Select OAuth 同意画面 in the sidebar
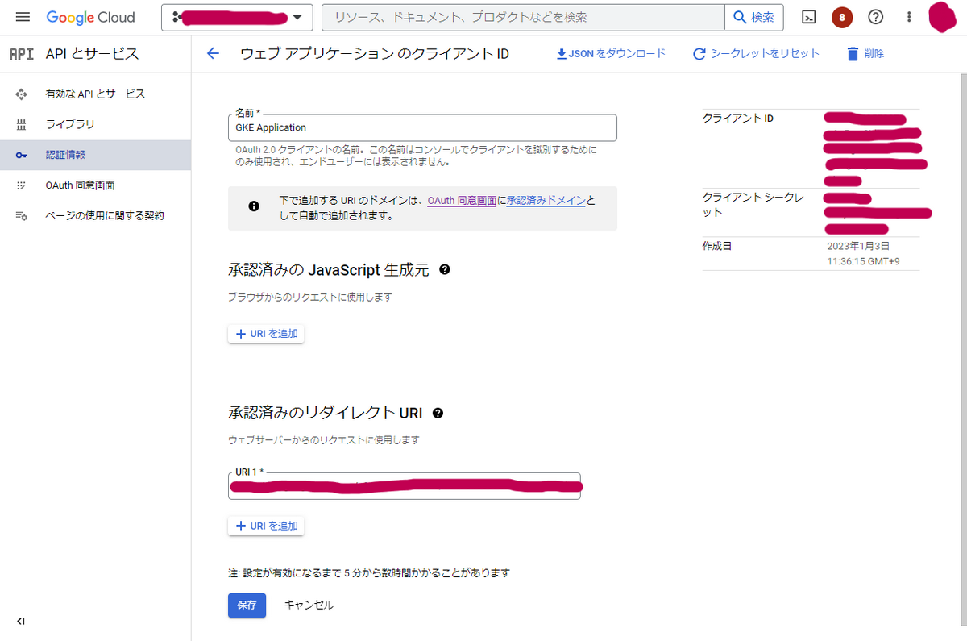Image resolution: width=967 pixels, height=641 pixels. pyautogui.click(x=95, y=185)
